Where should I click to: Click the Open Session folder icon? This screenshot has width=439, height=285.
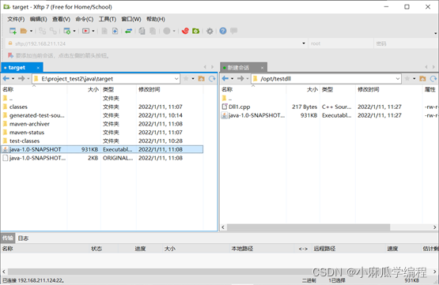(x=24, y=31)
